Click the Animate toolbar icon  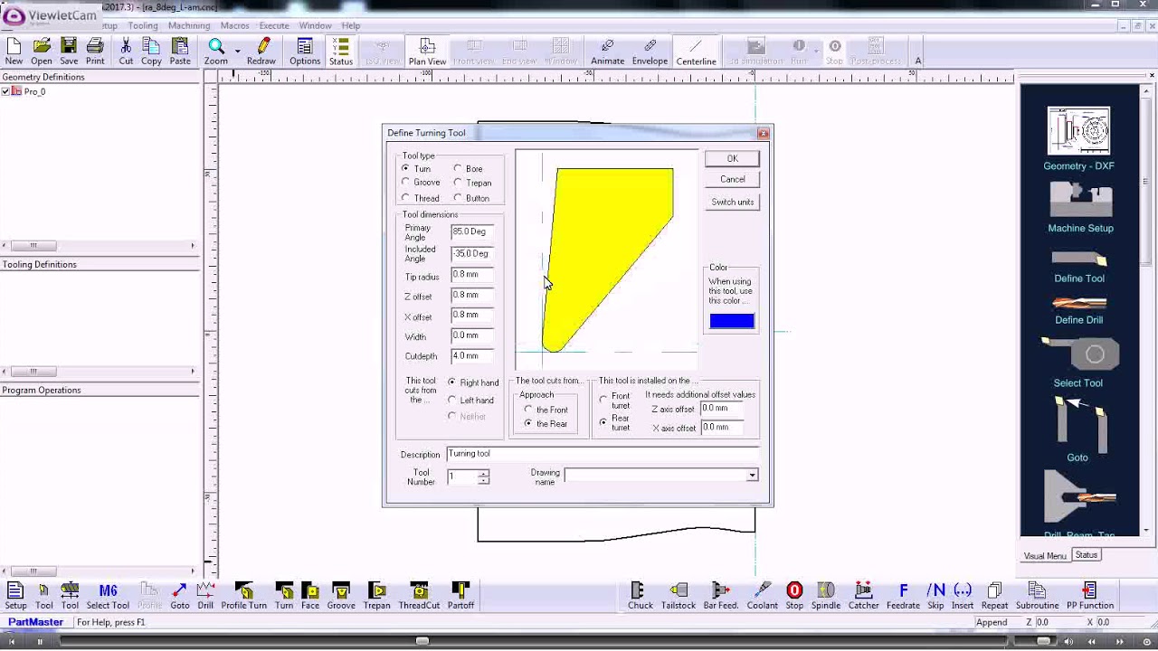(607, 52)
